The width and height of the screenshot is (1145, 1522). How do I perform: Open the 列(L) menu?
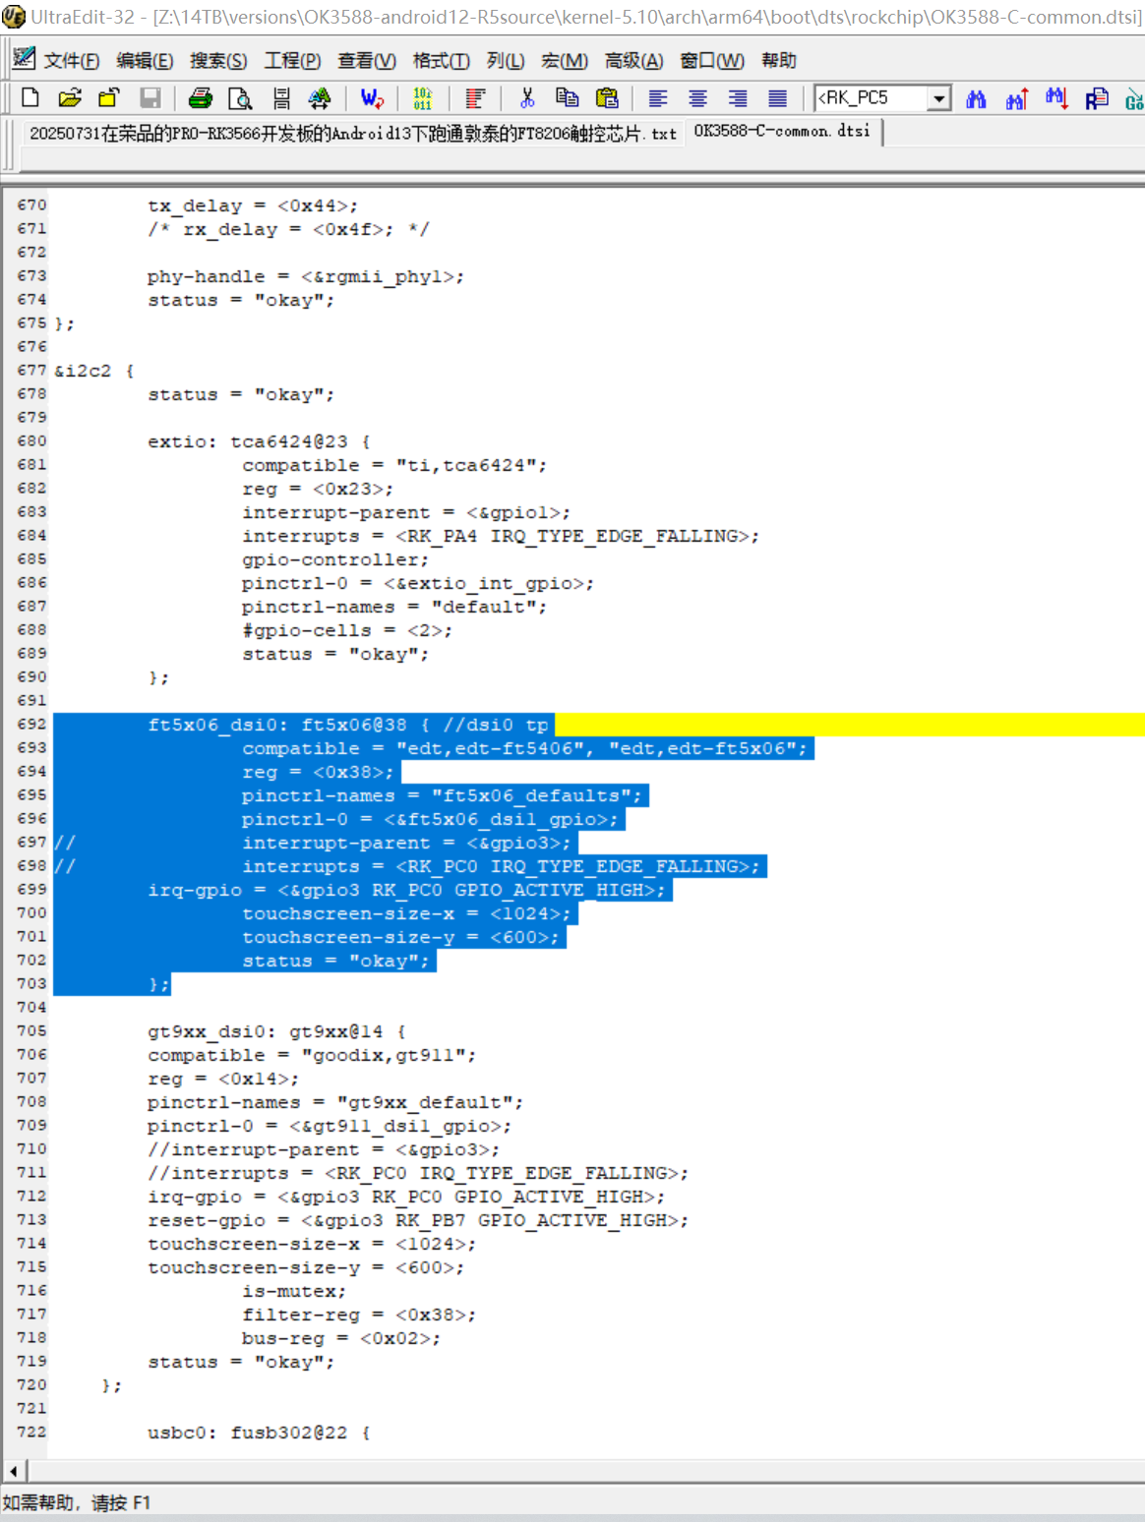[506, 61]
